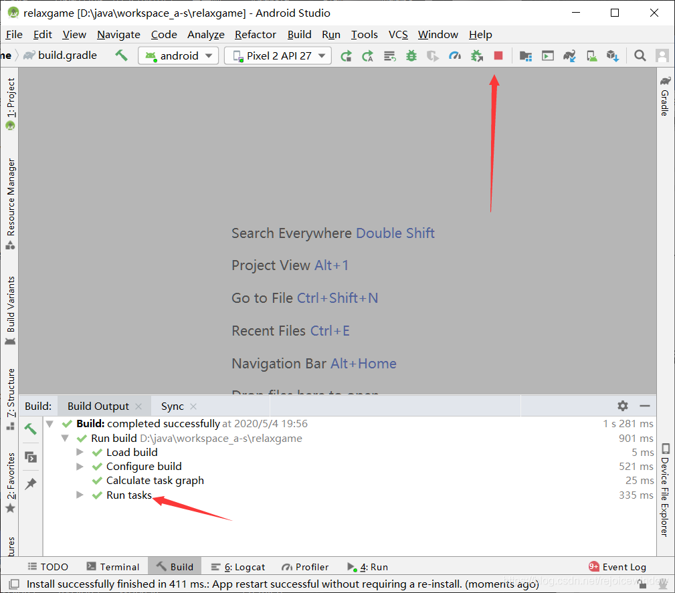
Task: Open the 2: Favorites side panel
Action: pyautogui.click(x=10, y=483)
